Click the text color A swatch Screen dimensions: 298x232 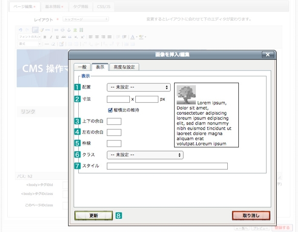[133, 37]
